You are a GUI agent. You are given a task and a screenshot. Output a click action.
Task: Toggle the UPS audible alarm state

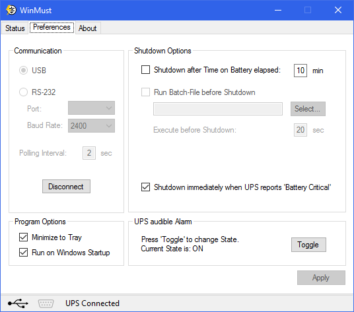(x=308, y=245)
